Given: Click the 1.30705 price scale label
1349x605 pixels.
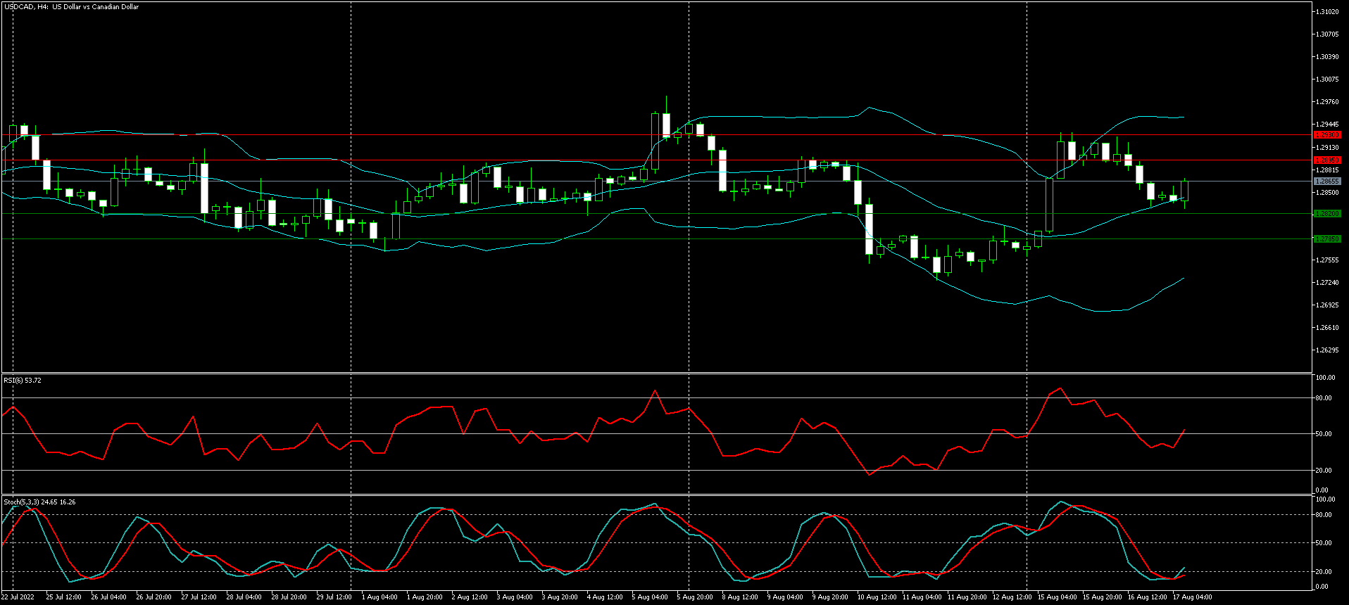Looking at the screenshot, I should click(x=1327, y=34).
